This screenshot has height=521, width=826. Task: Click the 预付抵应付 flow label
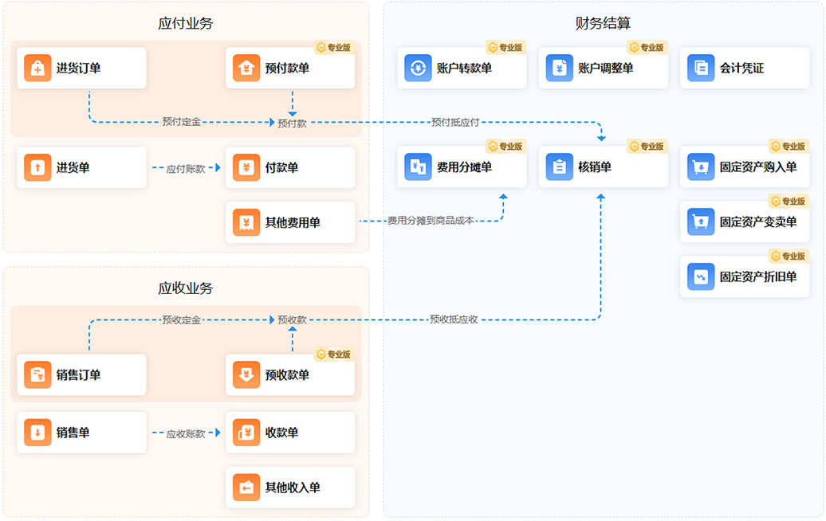(x=455, y=122)
